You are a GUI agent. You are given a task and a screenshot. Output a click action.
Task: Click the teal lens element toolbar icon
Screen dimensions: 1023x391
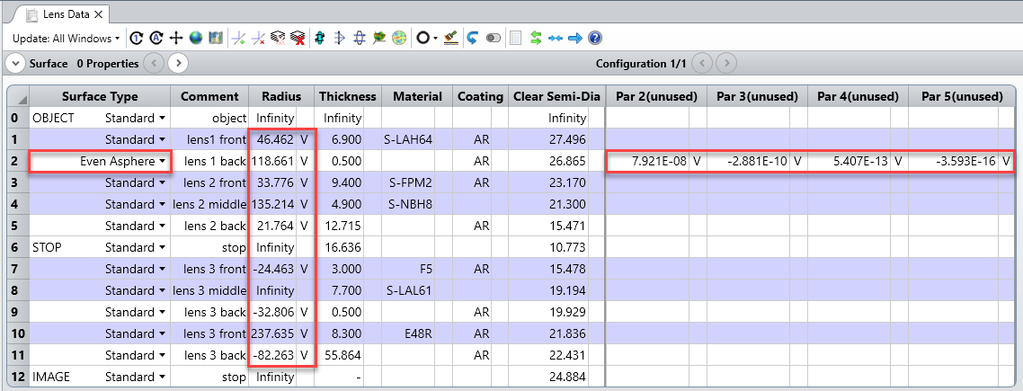pyautogui.click(x=320, y=39)
